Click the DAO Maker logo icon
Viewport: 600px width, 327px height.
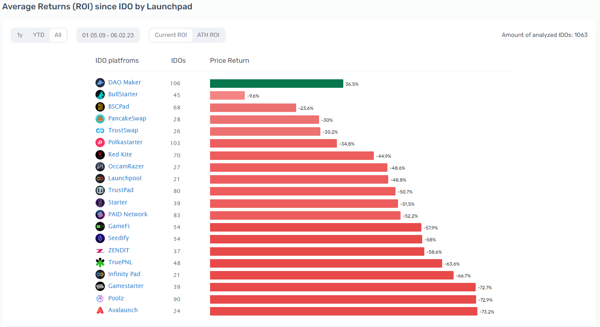point(100,83)
